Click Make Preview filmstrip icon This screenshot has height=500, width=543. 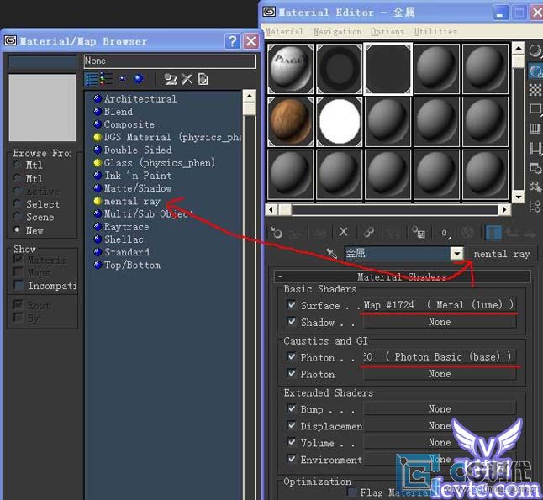coord(535,149)
